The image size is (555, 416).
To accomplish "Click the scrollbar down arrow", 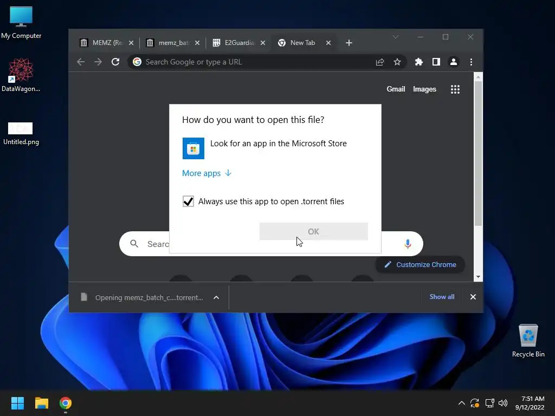I will (478, 277).
